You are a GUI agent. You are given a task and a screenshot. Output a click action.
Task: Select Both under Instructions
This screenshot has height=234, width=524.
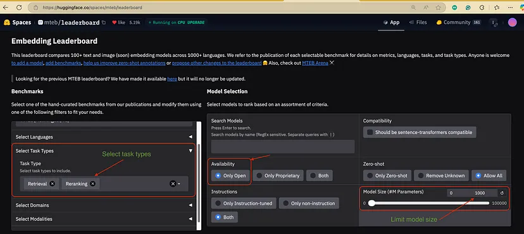point(224,217)
